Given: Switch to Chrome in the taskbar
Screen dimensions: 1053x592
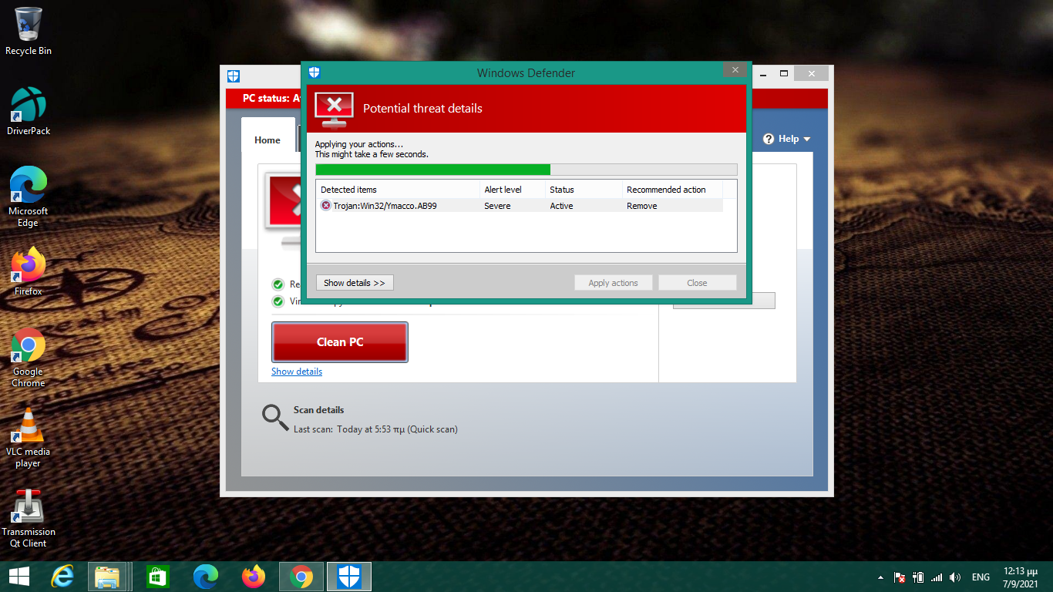Looking at the screenshot, I should coord(301,577).
